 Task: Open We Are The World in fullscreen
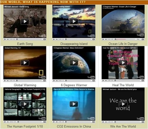(x=143, y=122)
